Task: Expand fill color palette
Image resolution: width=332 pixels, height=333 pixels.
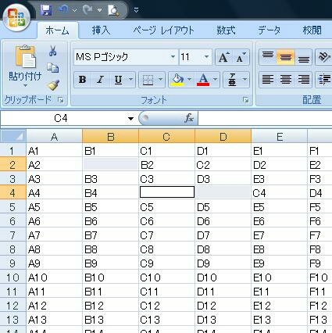Action: [x=190, y=80]
